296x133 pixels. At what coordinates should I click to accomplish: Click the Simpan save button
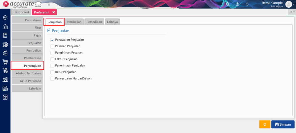pos(283,124)
